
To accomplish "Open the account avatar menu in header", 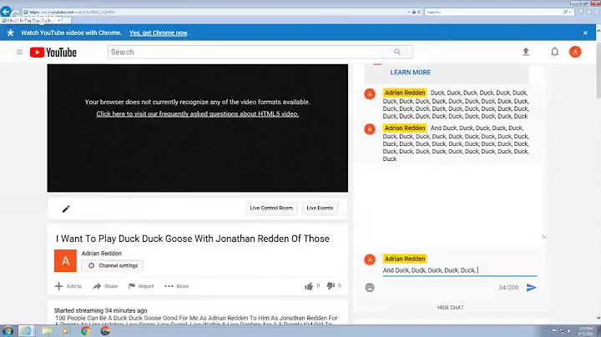I will [x=575, y=52].
